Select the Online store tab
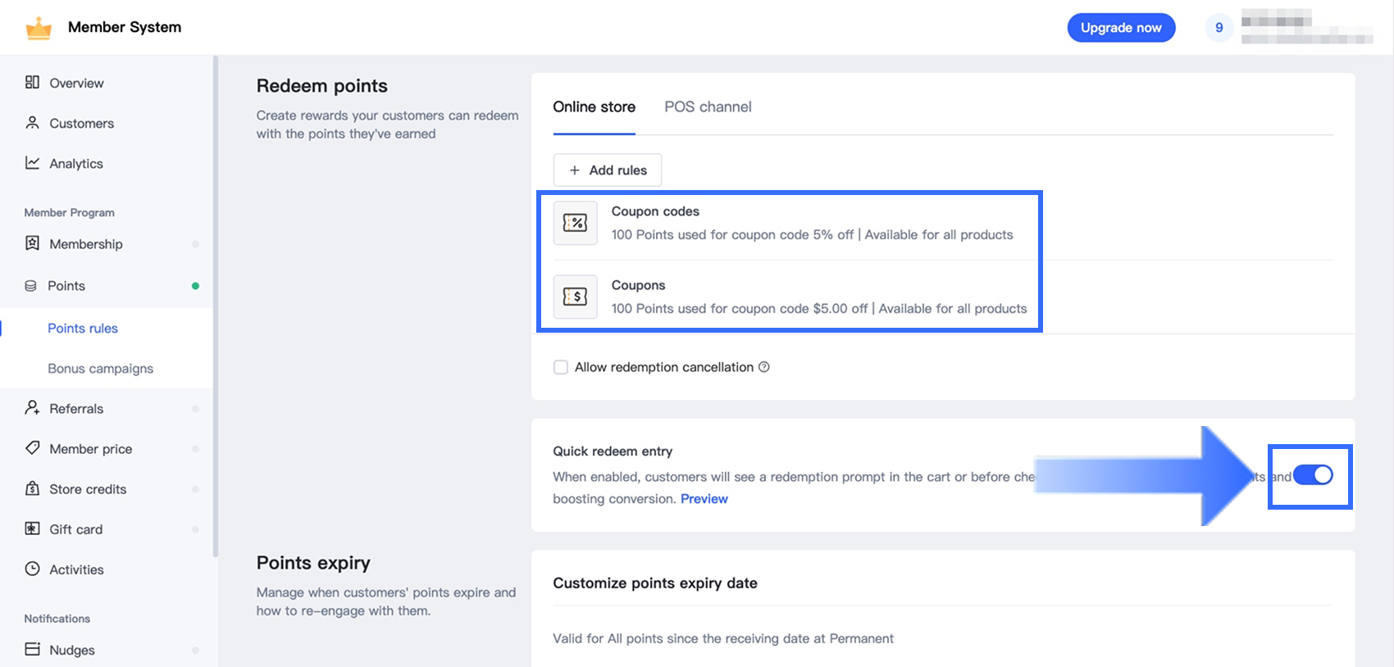1394x667 pixels. [x=594, y=107]
